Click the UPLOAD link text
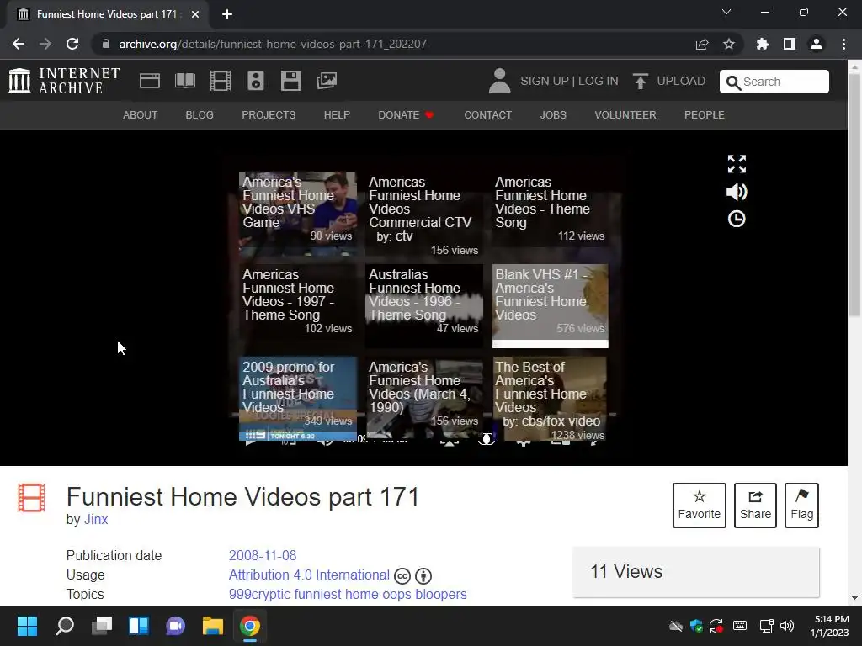This screenshot has height=646, width=862. point(680,82)
